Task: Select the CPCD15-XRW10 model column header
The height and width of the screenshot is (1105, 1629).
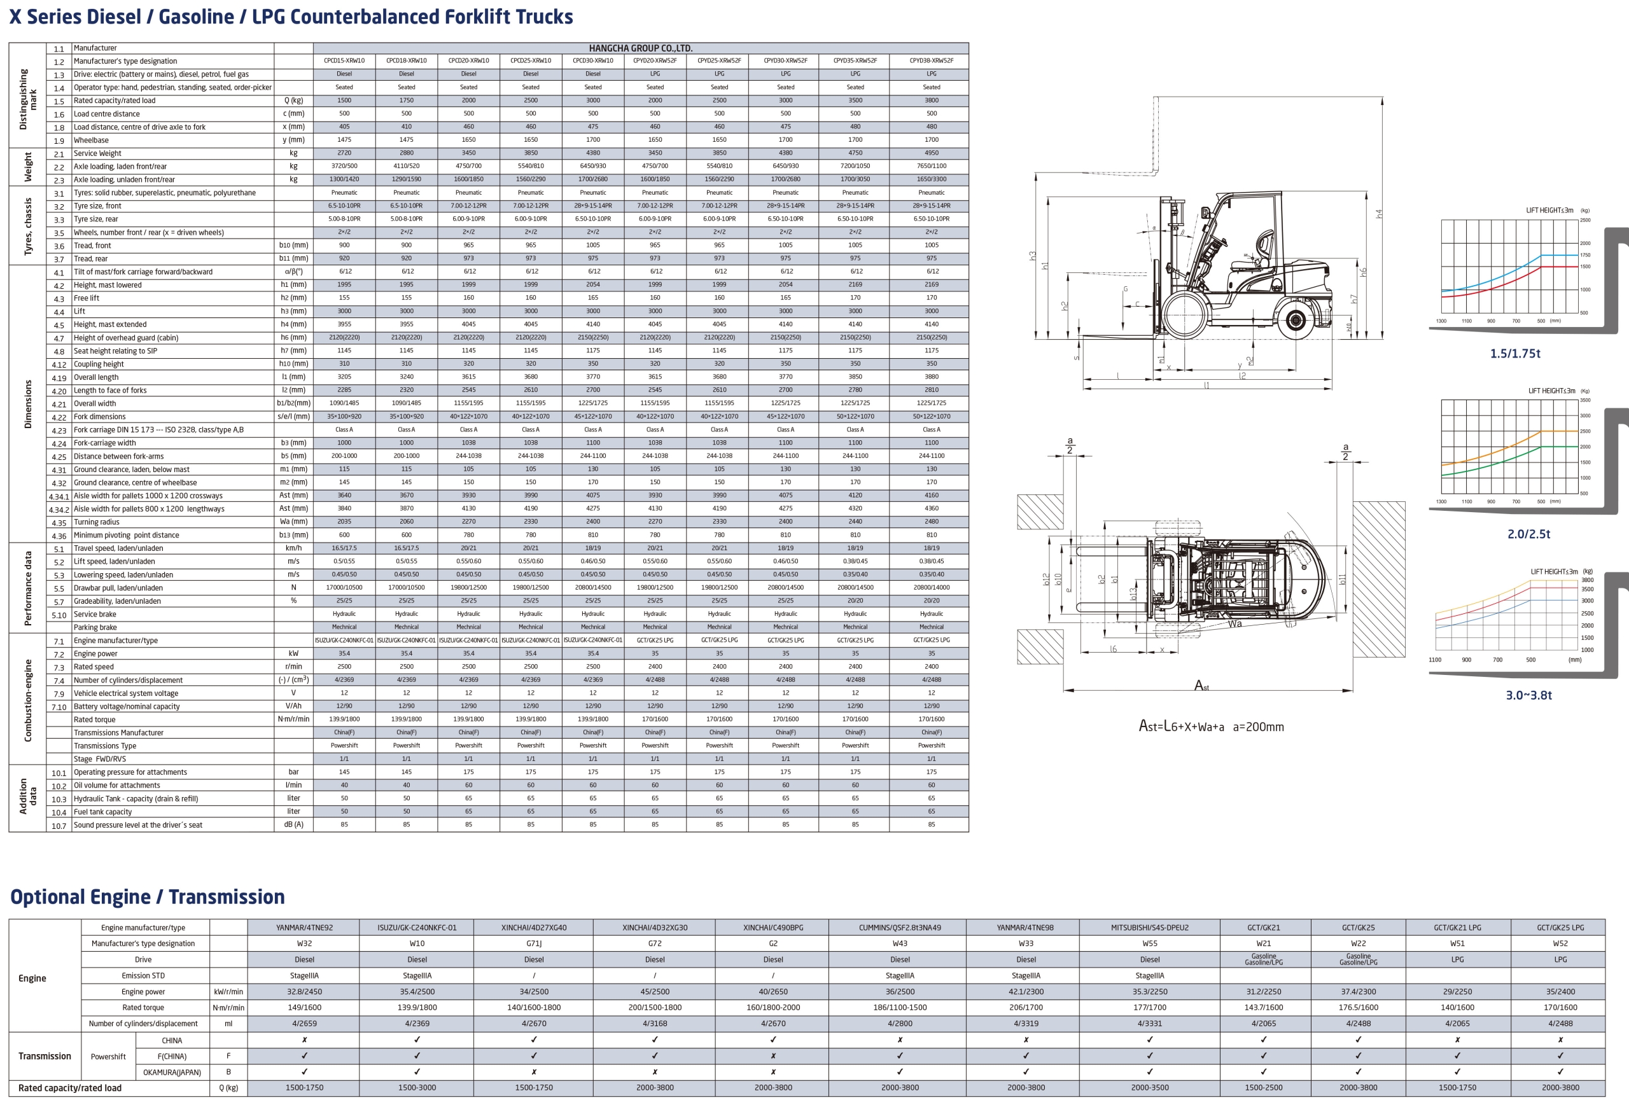Action: coord(344,61)
